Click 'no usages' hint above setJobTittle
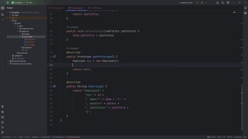248x139 pixels. (x=72, y=27)
